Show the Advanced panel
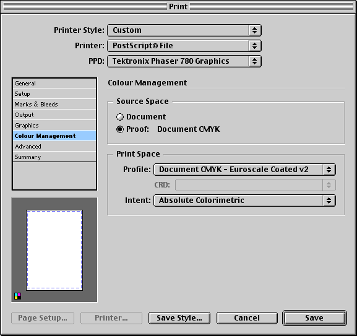Screen dimensions: 357x336 coord(54,147)
